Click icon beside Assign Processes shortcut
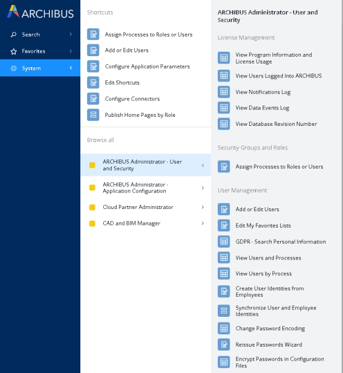Image resolution: width=343 pixels, height=373 pixels. tap(93, 34)
